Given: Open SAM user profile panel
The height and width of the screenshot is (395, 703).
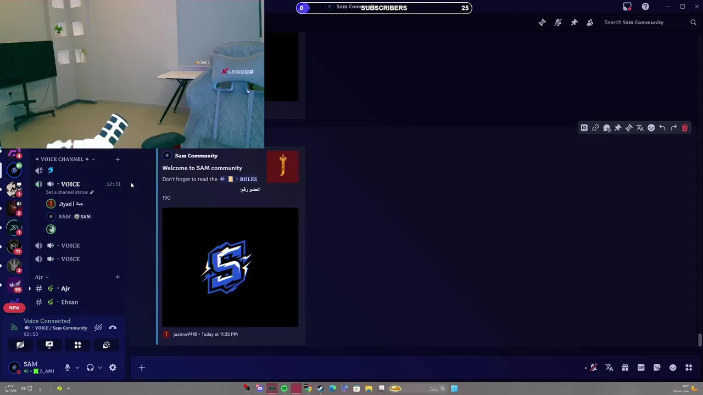Looking at the screenshot, I should tap(32, 368).
